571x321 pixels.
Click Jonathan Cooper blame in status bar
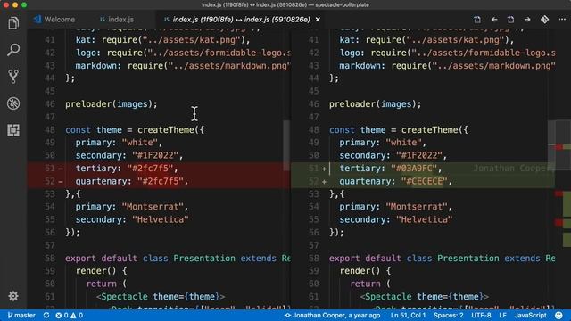(333, 315)
